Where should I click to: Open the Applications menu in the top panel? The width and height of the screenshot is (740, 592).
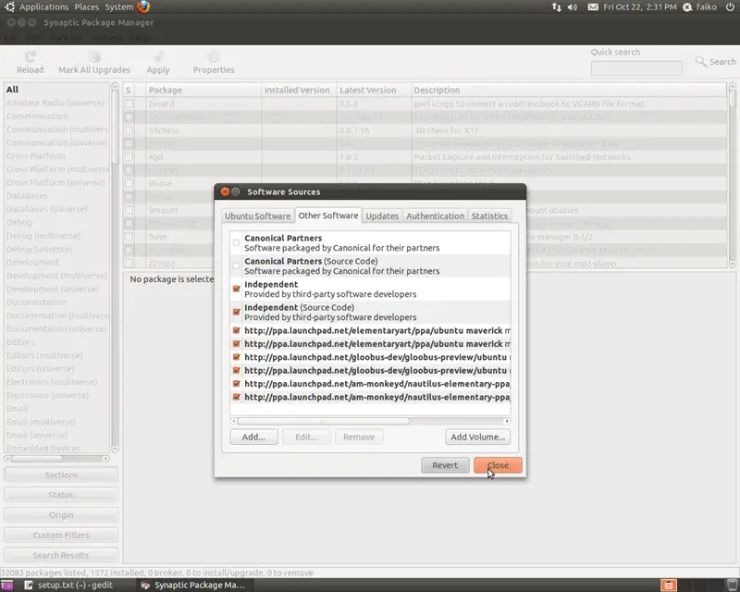coord(43,7)
